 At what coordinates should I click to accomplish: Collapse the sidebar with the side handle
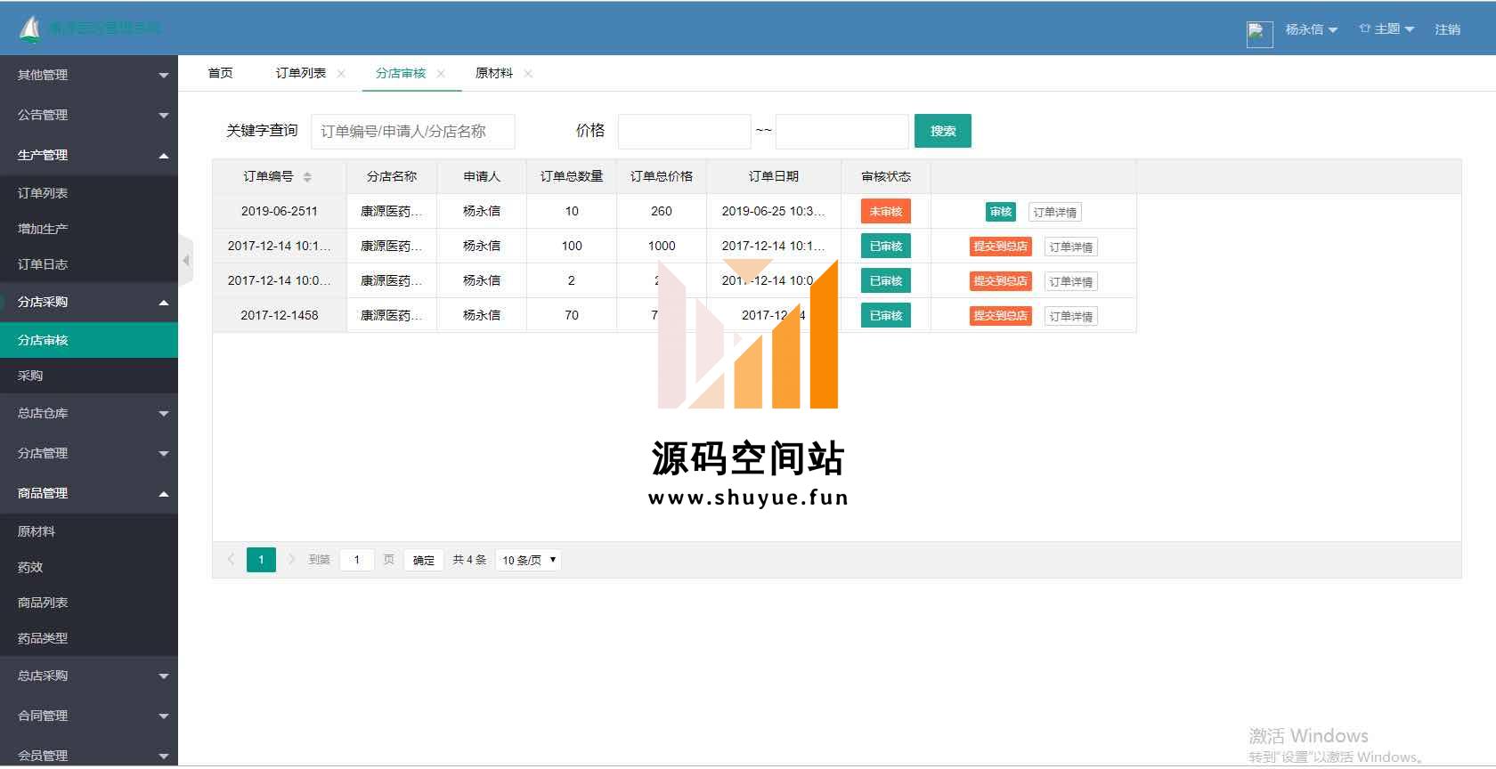186,260
